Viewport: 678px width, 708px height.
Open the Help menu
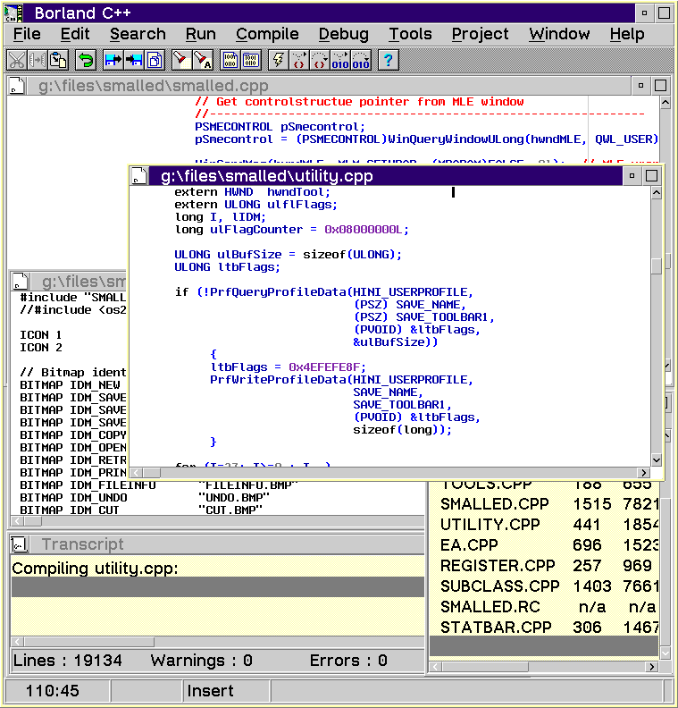coord(627,34)
